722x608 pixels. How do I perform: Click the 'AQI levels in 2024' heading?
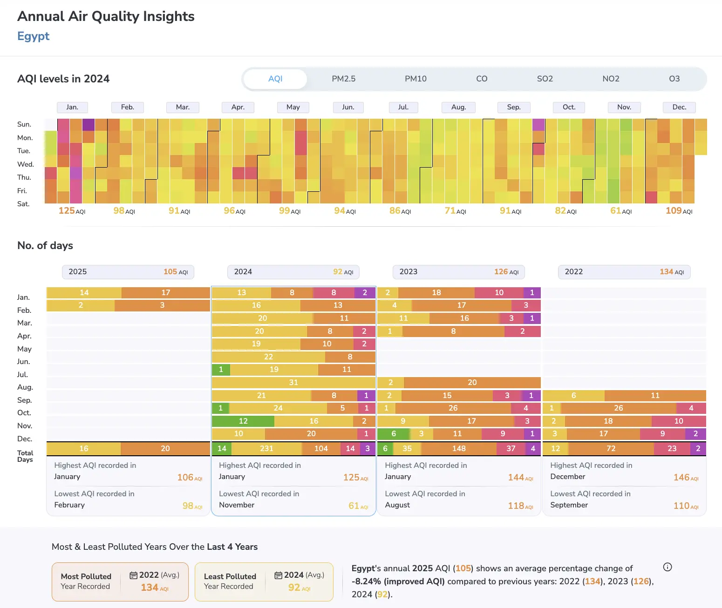pos(63,79)
